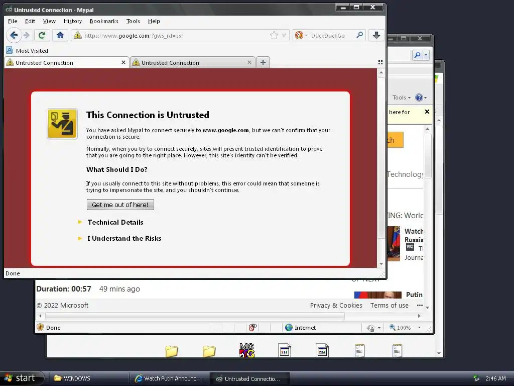
Task: Open the IE zoom dropdown arrow
Action: click(x=419, y=328)
